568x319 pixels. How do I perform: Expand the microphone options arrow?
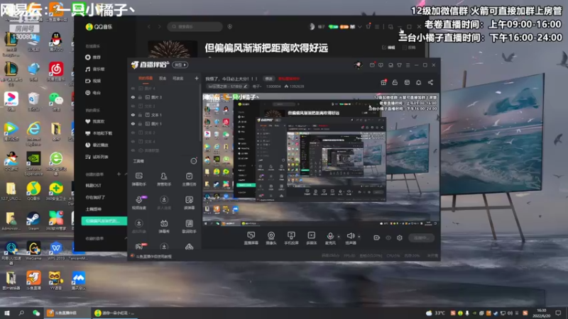(x=339, y=237)
